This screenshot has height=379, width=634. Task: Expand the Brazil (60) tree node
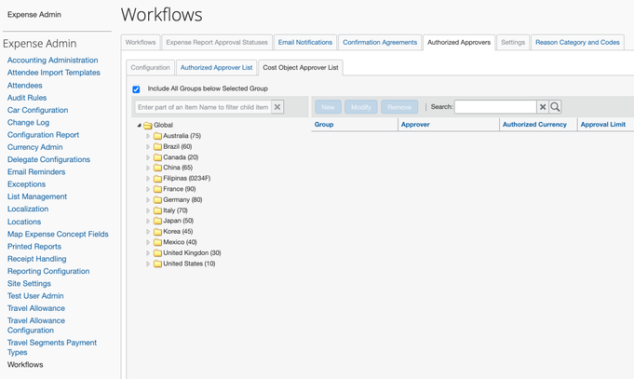pos(148,147)
